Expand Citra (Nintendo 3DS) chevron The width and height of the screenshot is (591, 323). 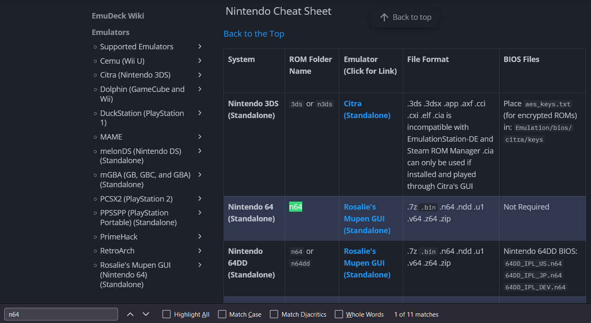coord(200,75)
